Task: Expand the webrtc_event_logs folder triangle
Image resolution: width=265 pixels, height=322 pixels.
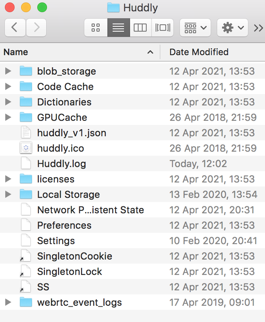Action: (x=8, y=302)
